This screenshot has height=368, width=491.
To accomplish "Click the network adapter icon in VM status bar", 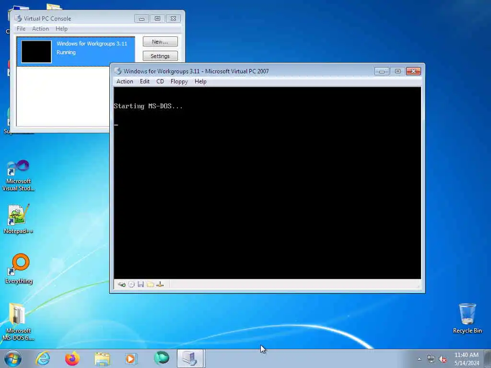I will click(160, 284).
